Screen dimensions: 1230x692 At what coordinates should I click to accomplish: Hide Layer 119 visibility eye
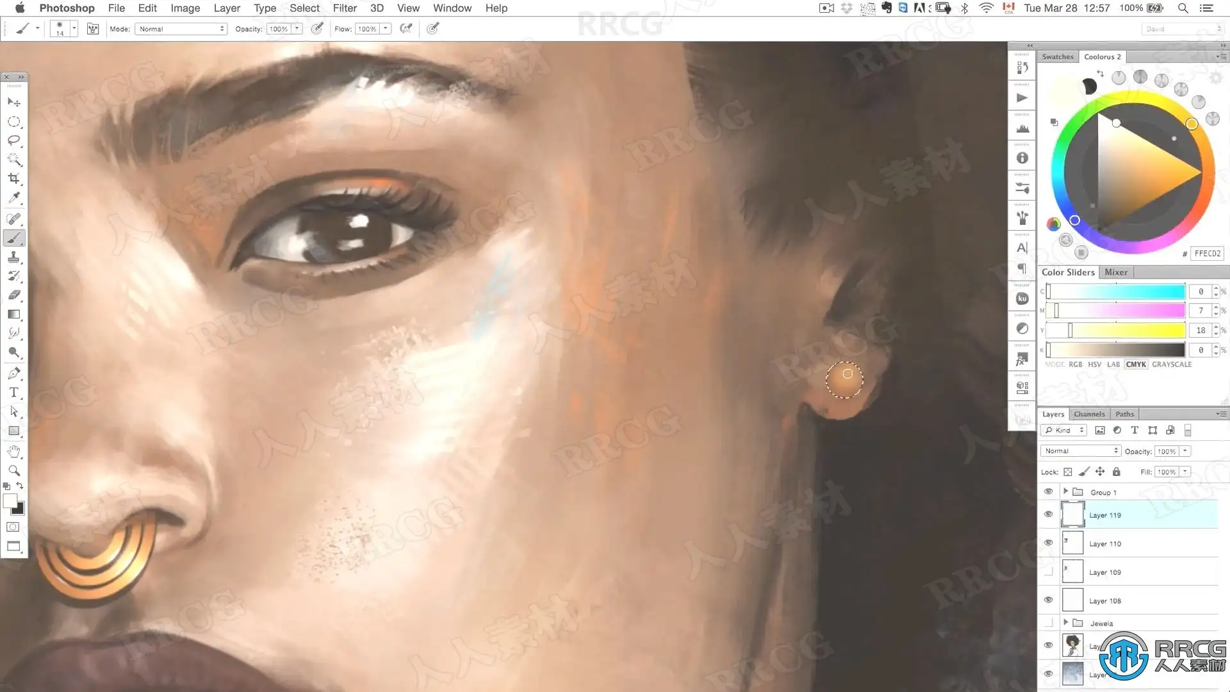tap(1048, 515)
